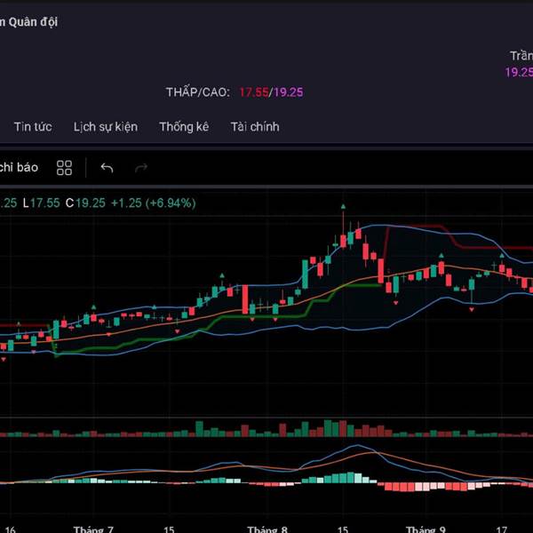533x533 pixels.
Task: Open the 'chỉ báo' indicators menu
Action: (x=19, y=168)
